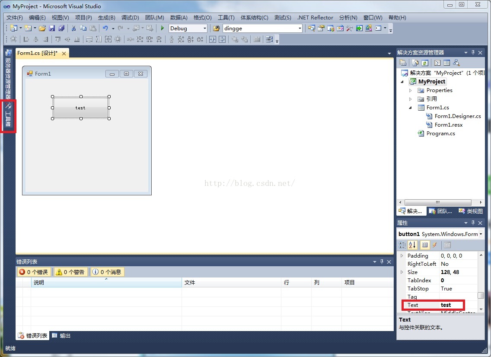Click the Solution Explorer horizontal scrollbar

point(438,202)
